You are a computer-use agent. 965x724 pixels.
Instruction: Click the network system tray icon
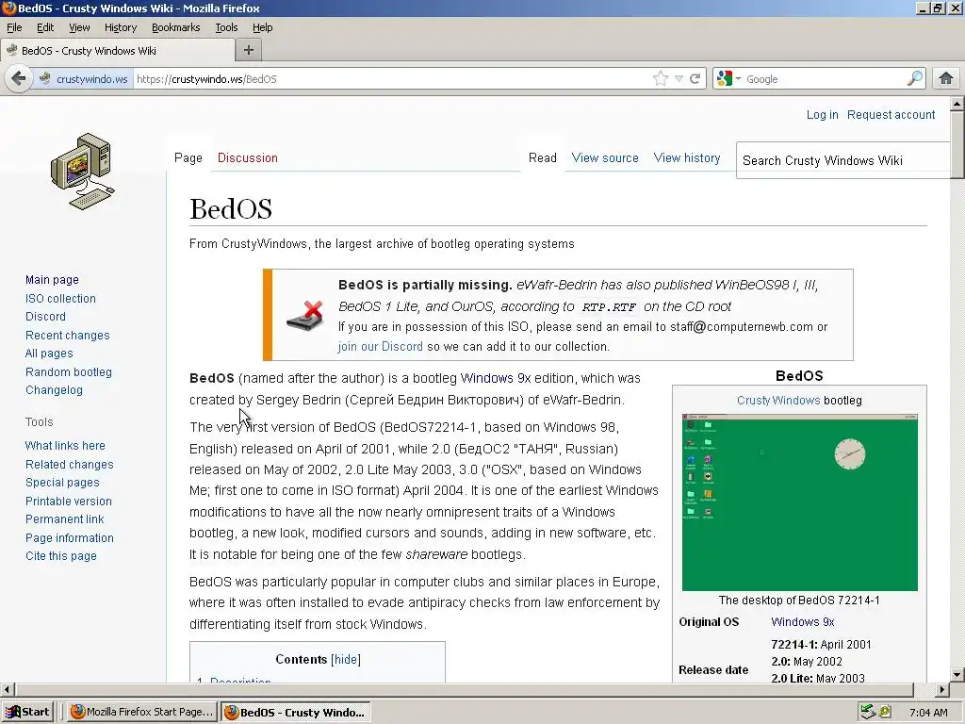868,712
